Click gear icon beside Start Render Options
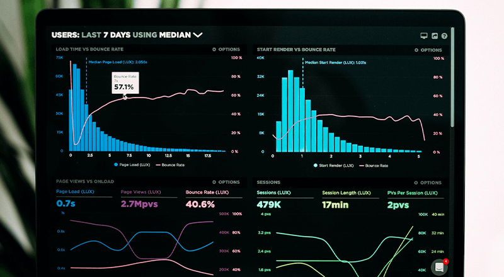 pos(416,50)
